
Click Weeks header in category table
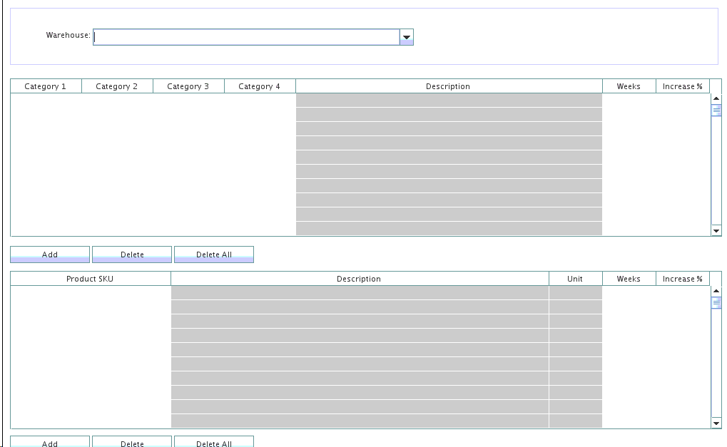tap(629, 86)
